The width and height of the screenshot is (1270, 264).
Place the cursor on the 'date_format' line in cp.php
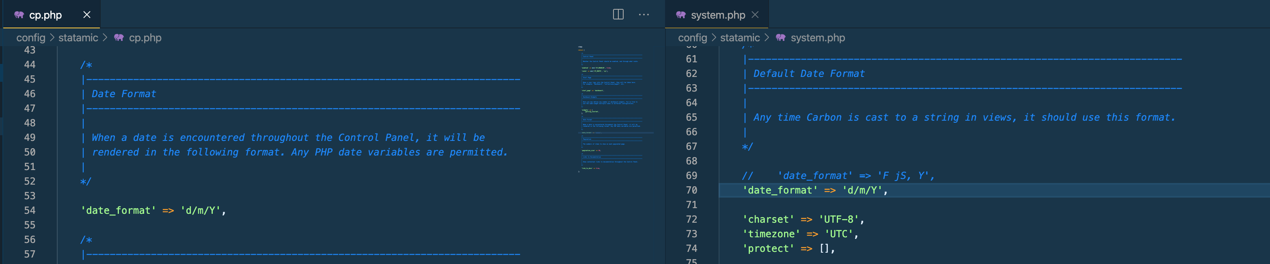pyautogui.click(x=153, y=211)
